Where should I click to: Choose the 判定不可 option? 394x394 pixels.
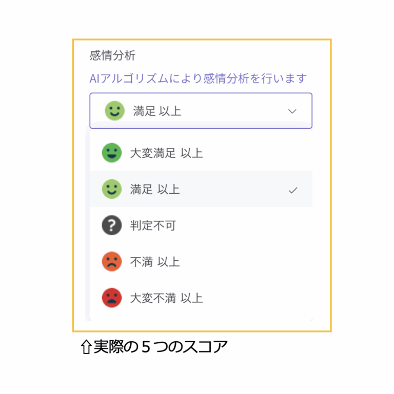click(153, 226)
